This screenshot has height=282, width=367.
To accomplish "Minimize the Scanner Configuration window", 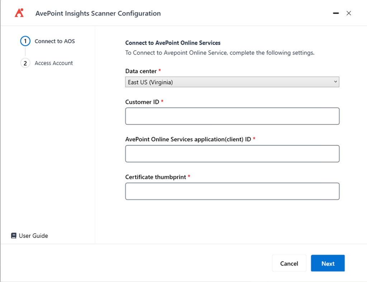I will click(x=336, y=13).
